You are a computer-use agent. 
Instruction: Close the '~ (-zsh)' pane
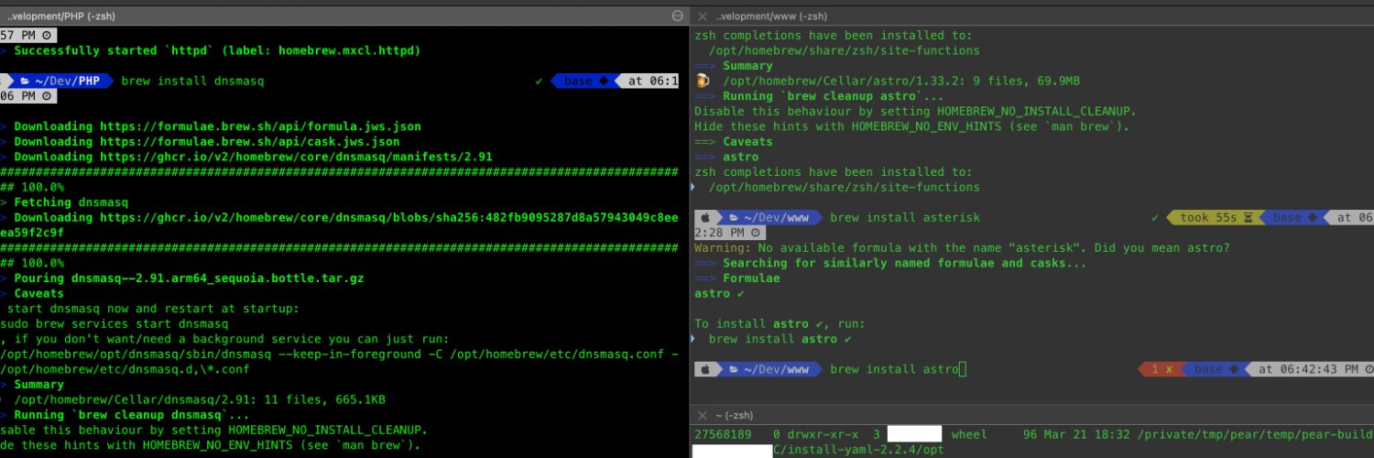(x=703, y=416)
